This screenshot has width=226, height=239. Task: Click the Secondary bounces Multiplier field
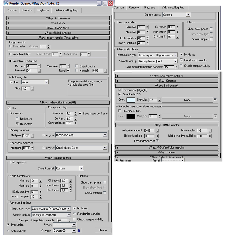coord(27,148)
